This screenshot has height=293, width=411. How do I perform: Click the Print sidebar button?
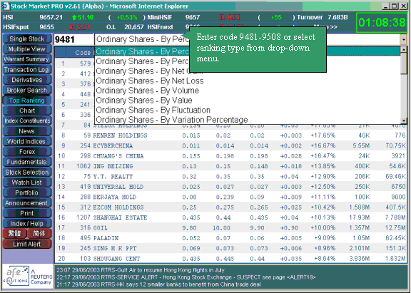coord(26,213)
